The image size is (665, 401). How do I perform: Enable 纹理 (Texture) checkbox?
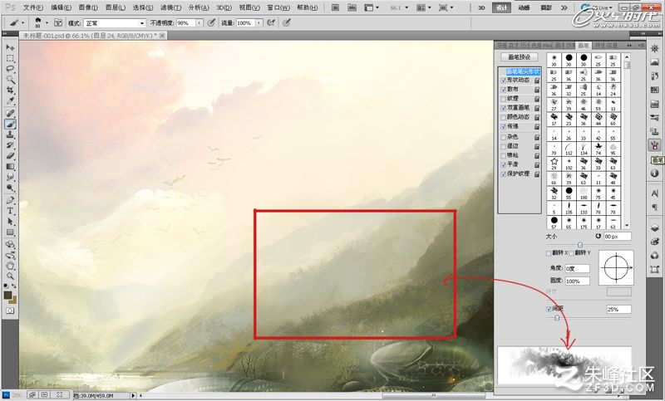click(504, 99)
